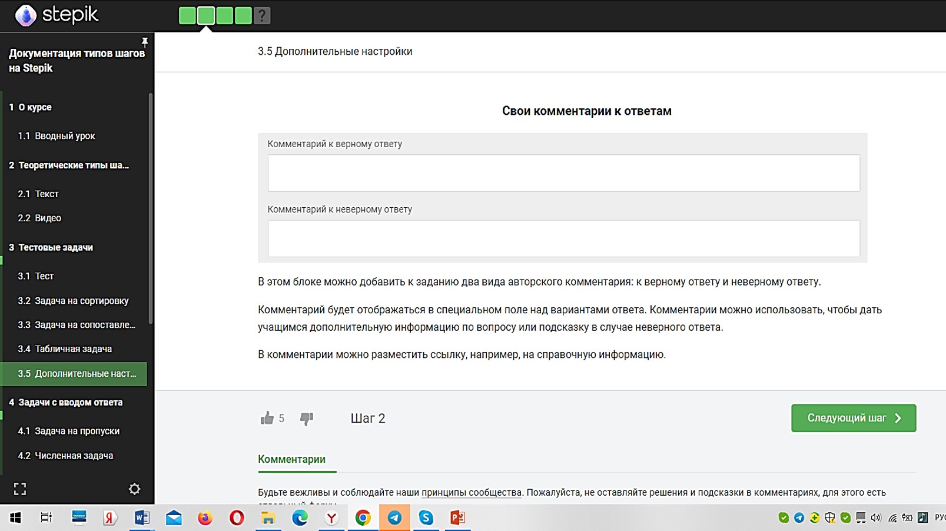
Task: Switch to lesson 3.4 Табличная задача
Action: point(67,349)
